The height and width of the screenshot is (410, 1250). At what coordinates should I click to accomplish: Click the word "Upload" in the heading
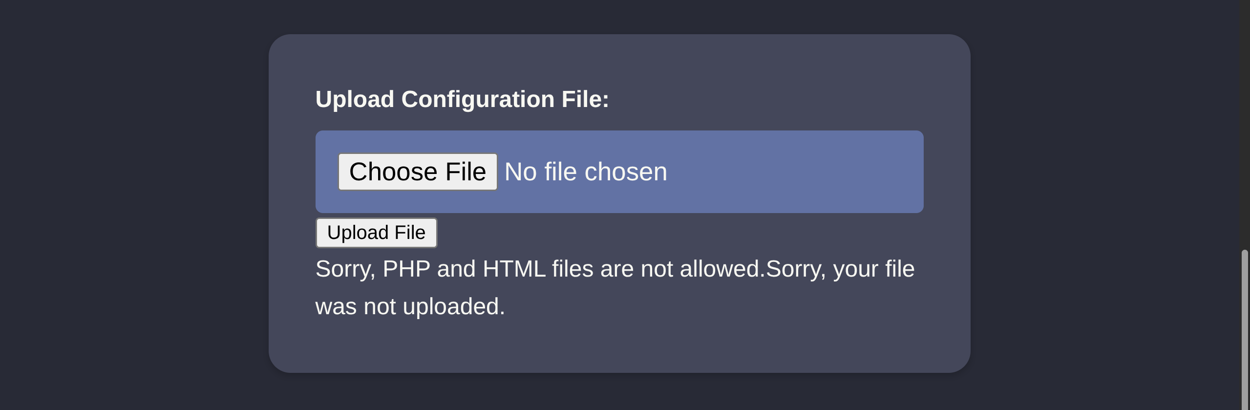click(x=355, y=99)
